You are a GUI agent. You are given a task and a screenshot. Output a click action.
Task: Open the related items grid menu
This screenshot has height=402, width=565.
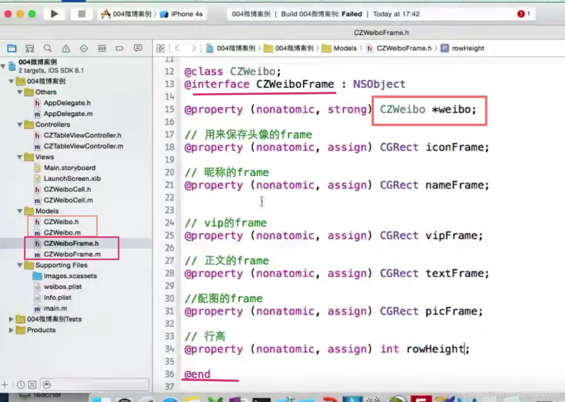[161, 49]
